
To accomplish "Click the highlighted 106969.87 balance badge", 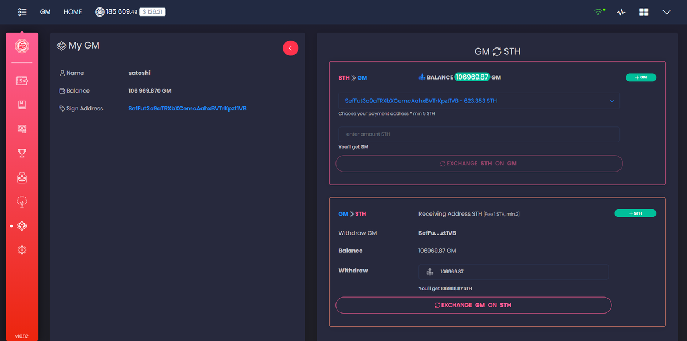I will [472, 77].
